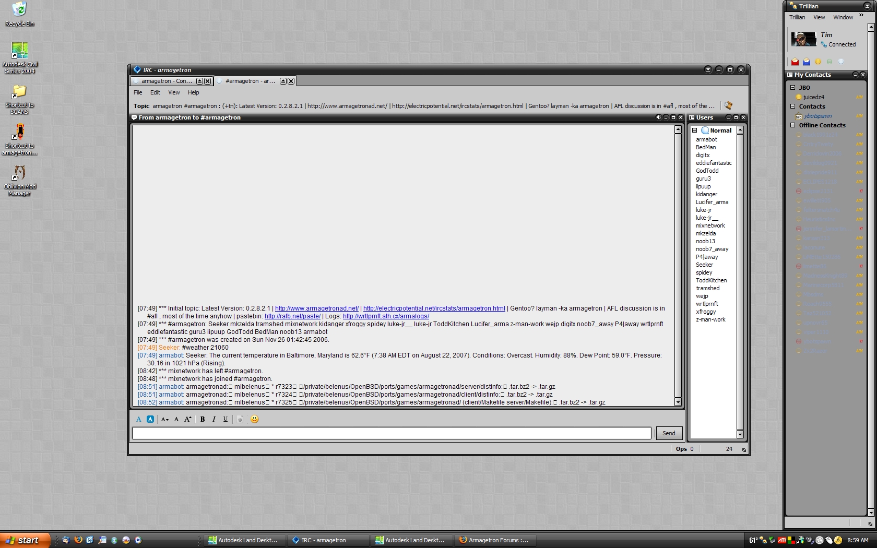Increase font size with larger A icon
Screen dimensions: 877x548
(x=187, y=419)
